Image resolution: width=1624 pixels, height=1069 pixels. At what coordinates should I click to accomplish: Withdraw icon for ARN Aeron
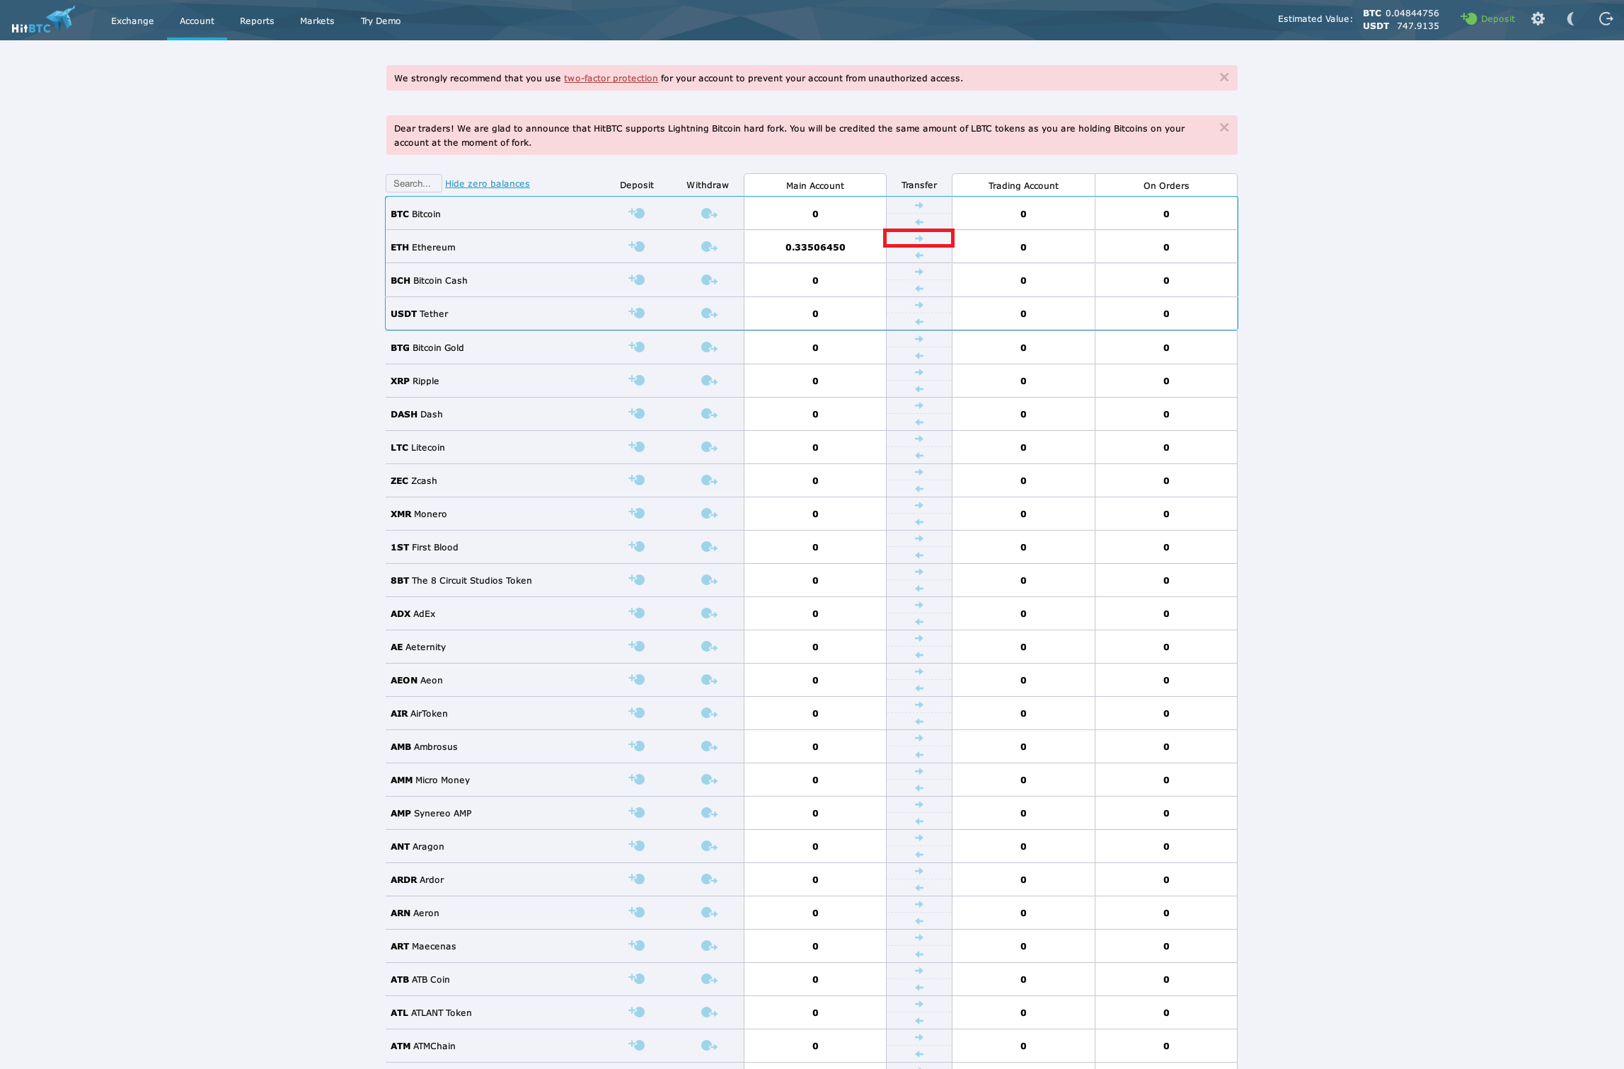[x=709, y=913]
